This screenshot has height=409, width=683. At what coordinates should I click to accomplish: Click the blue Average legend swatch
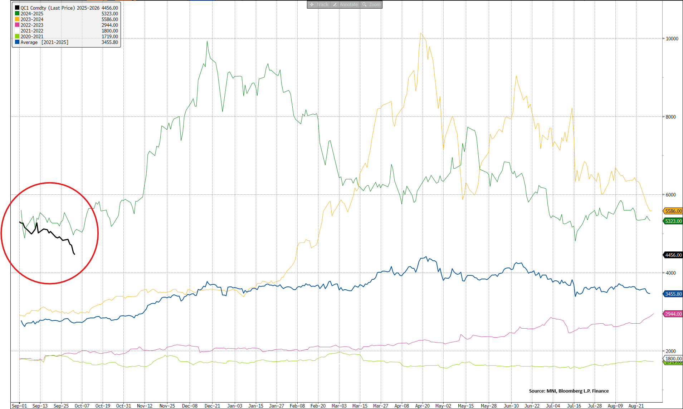tap(17, 42)
